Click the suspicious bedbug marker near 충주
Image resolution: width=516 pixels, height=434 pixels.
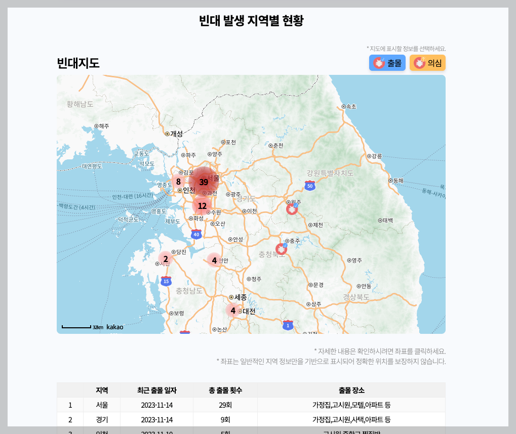(282, 248)
